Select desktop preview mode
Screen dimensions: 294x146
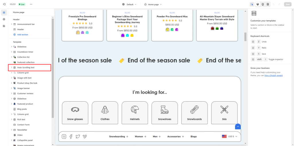click(258, 4)
